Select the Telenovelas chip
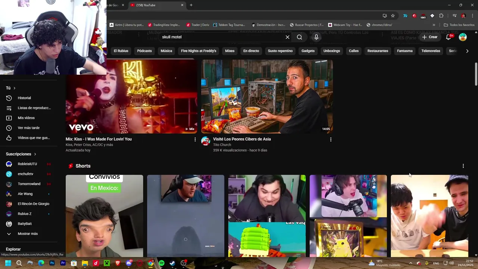Screen dimensions: 478x269 431,51
